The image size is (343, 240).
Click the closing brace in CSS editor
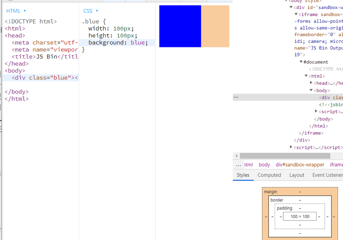click(x=83, y=50)
